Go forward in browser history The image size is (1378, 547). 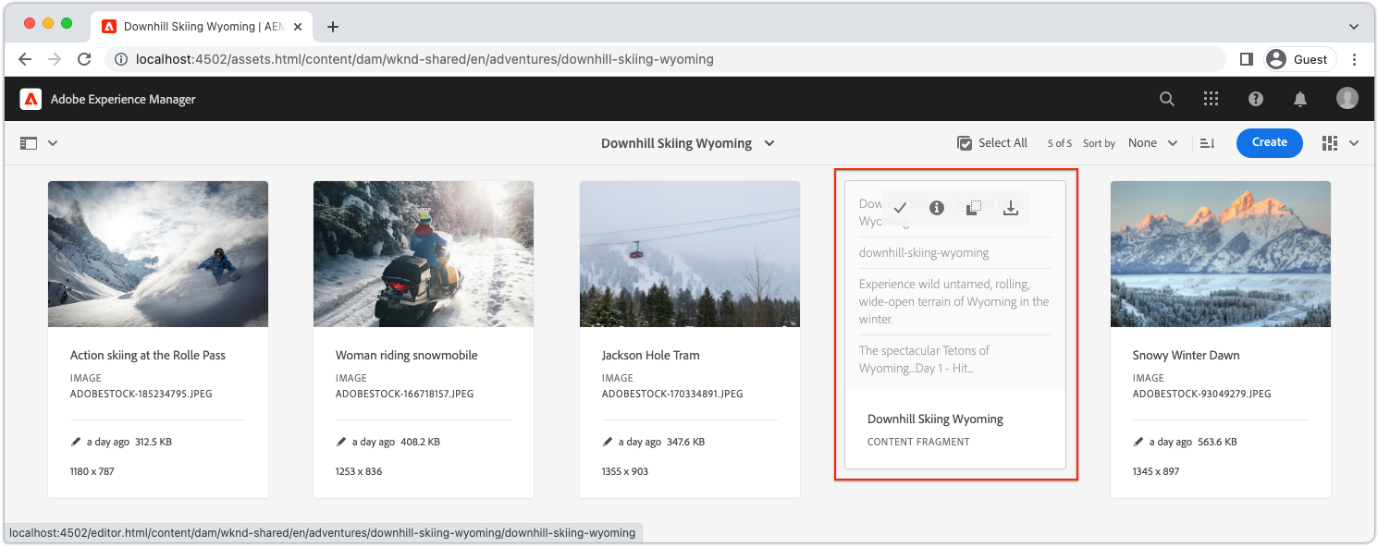point(55,59)
